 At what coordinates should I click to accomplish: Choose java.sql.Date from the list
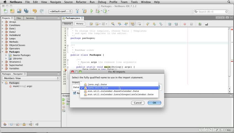tap(119, 85)
